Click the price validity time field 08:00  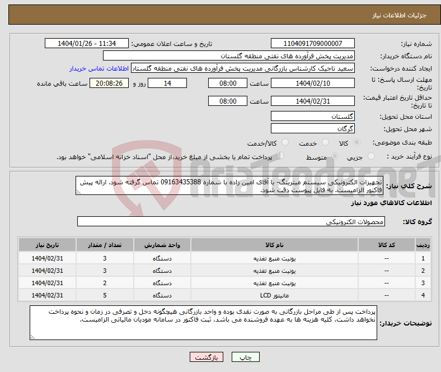pos(228,101)
